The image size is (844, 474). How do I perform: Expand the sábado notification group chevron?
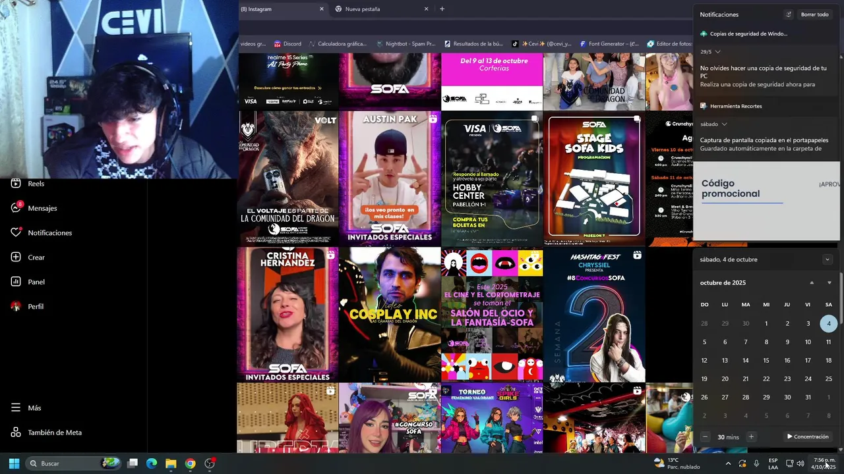coord(724,124)
